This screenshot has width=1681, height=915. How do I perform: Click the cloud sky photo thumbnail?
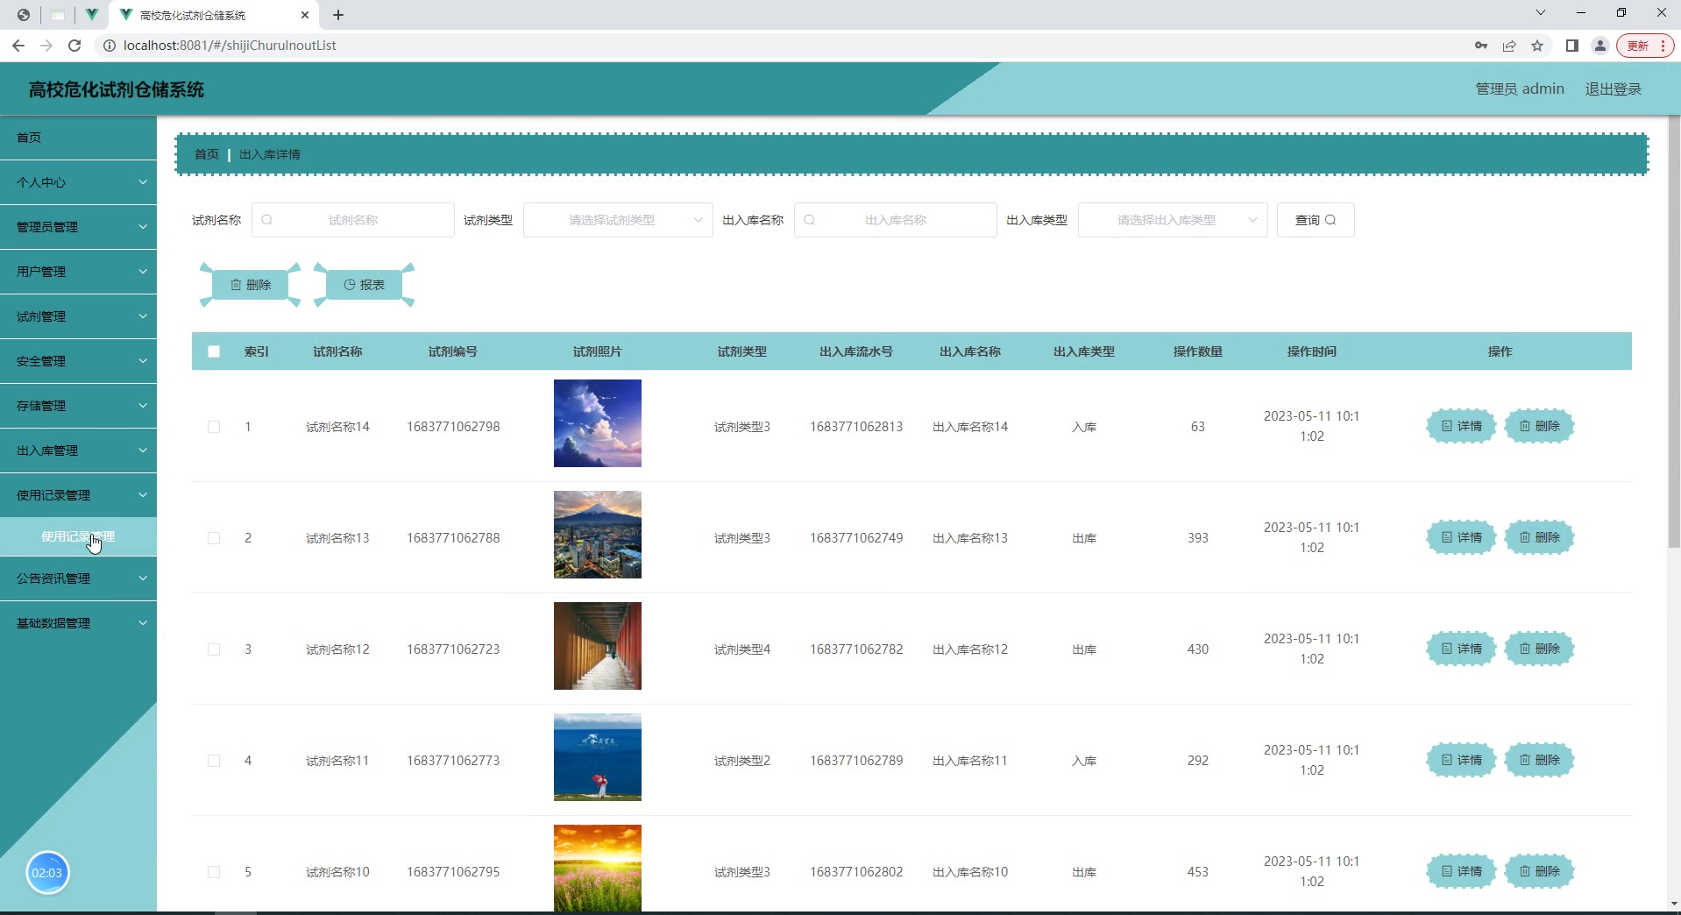[598, 423]
